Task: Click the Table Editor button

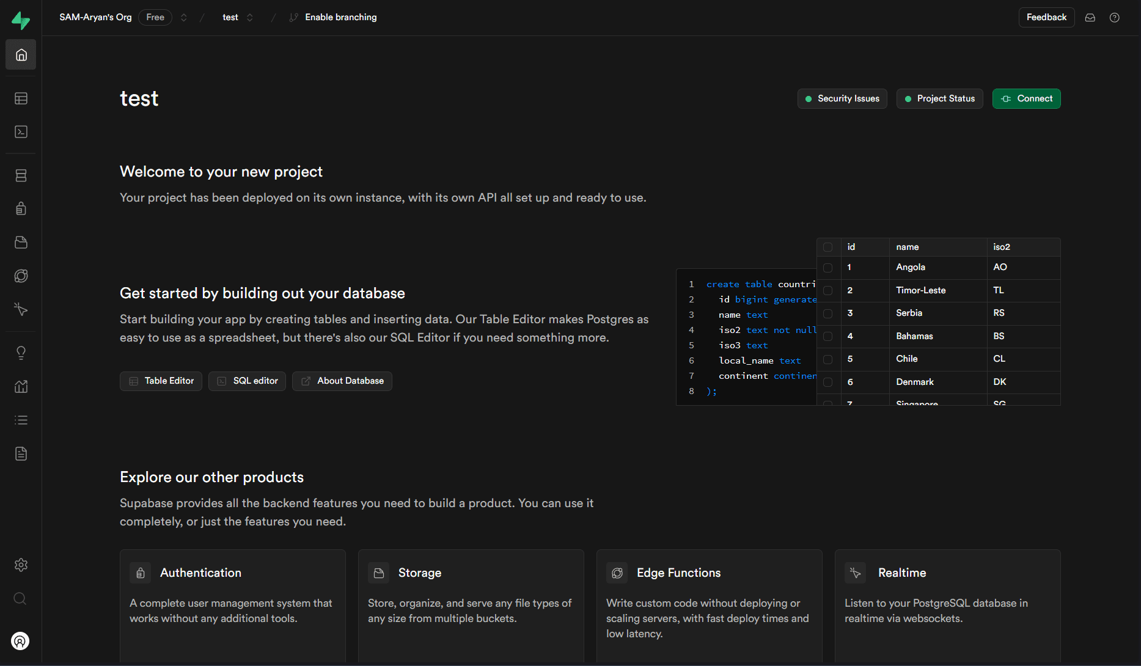Action: [161, 381]
